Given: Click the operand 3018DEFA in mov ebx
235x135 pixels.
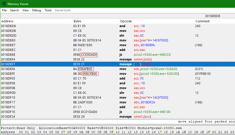Looking at the screenshot, I should click(147, 45).
